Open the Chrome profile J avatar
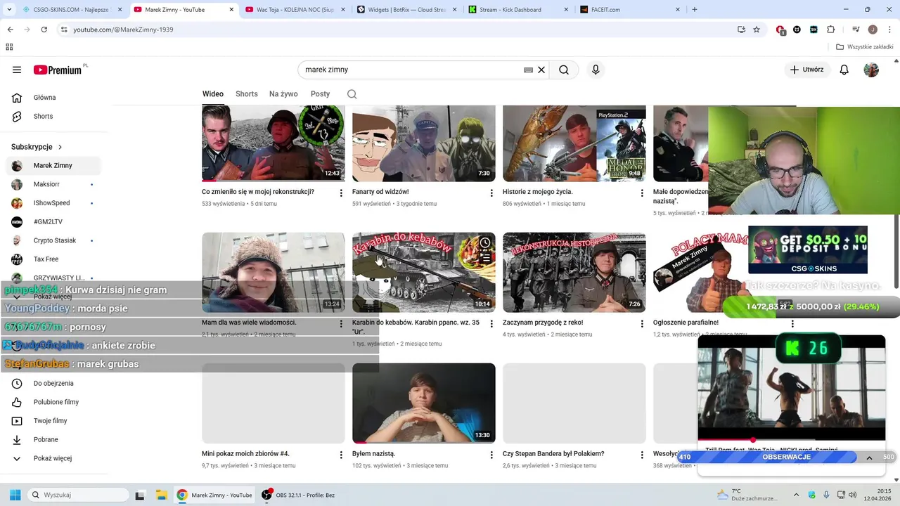Viewport: 900px width, 506px height. [x=873, y=30]
